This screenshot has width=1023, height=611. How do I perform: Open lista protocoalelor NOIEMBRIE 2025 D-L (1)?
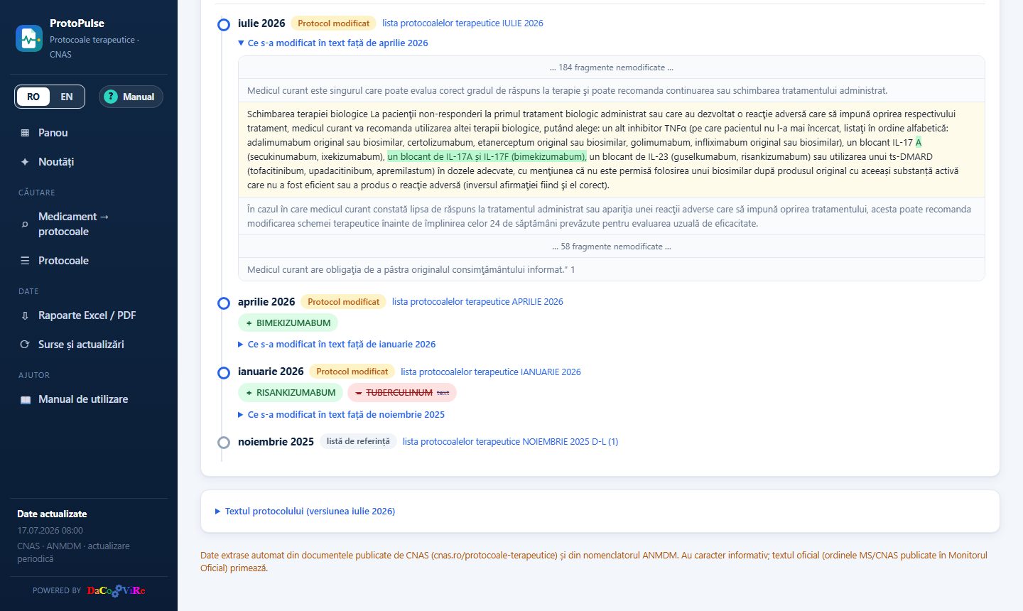pos(510,442)
